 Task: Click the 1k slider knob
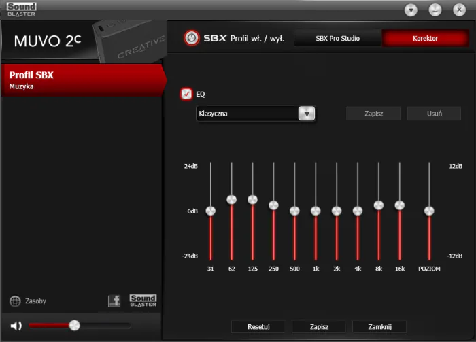[x=316, y=211]
